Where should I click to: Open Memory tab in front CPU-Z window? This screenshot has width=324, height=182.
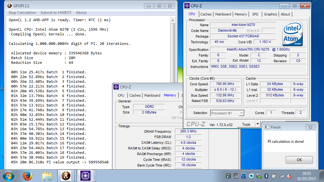(x=241, y=14)
